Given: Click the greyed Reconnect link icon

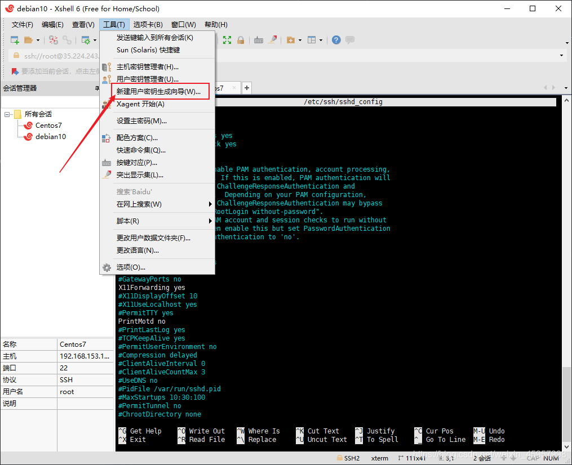Looking at the screenshot, I should [x=67, y=40].
